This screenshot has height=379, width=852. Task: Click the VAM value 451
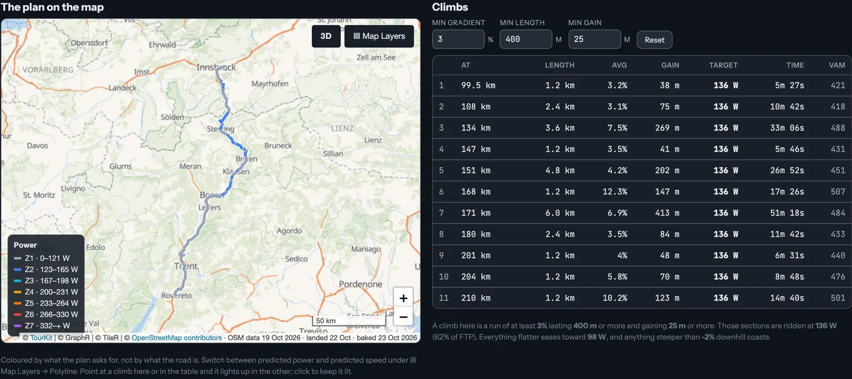(x=838, y=171)
